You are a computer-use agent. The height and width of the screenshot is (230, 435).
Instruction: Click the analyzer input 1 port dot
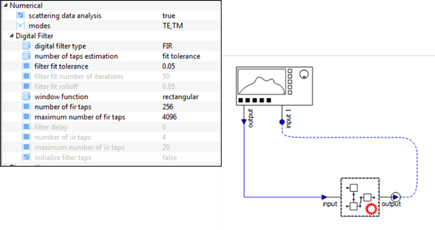(282, 122)
